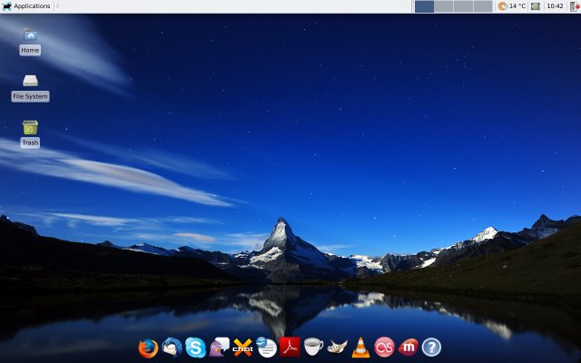Click the logout icon in the panel
Screen dimensions: 581x363
pos(575,6)
